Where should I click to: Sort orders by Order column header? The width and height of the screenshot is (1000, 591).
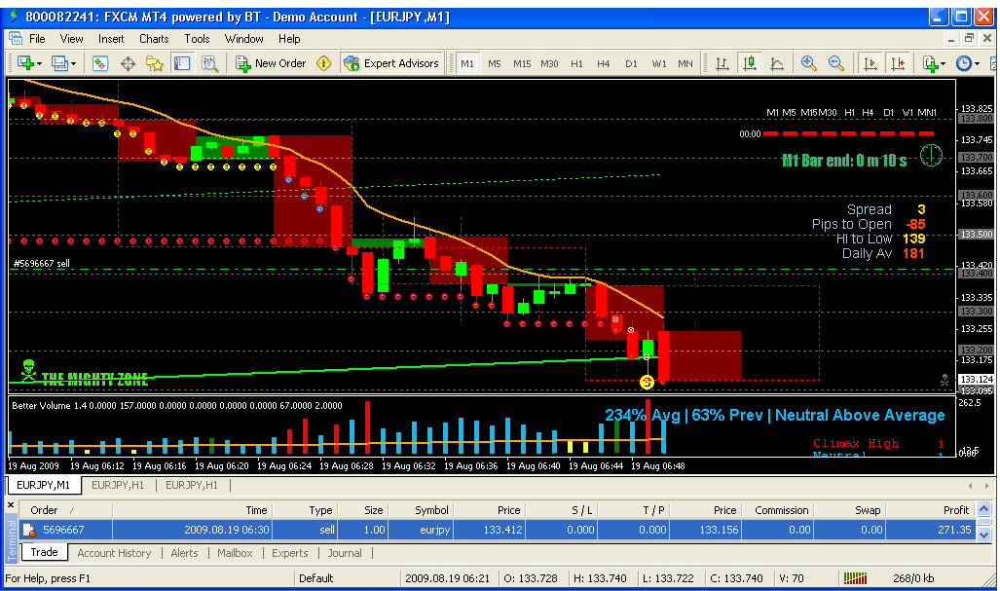coord(65,510)
